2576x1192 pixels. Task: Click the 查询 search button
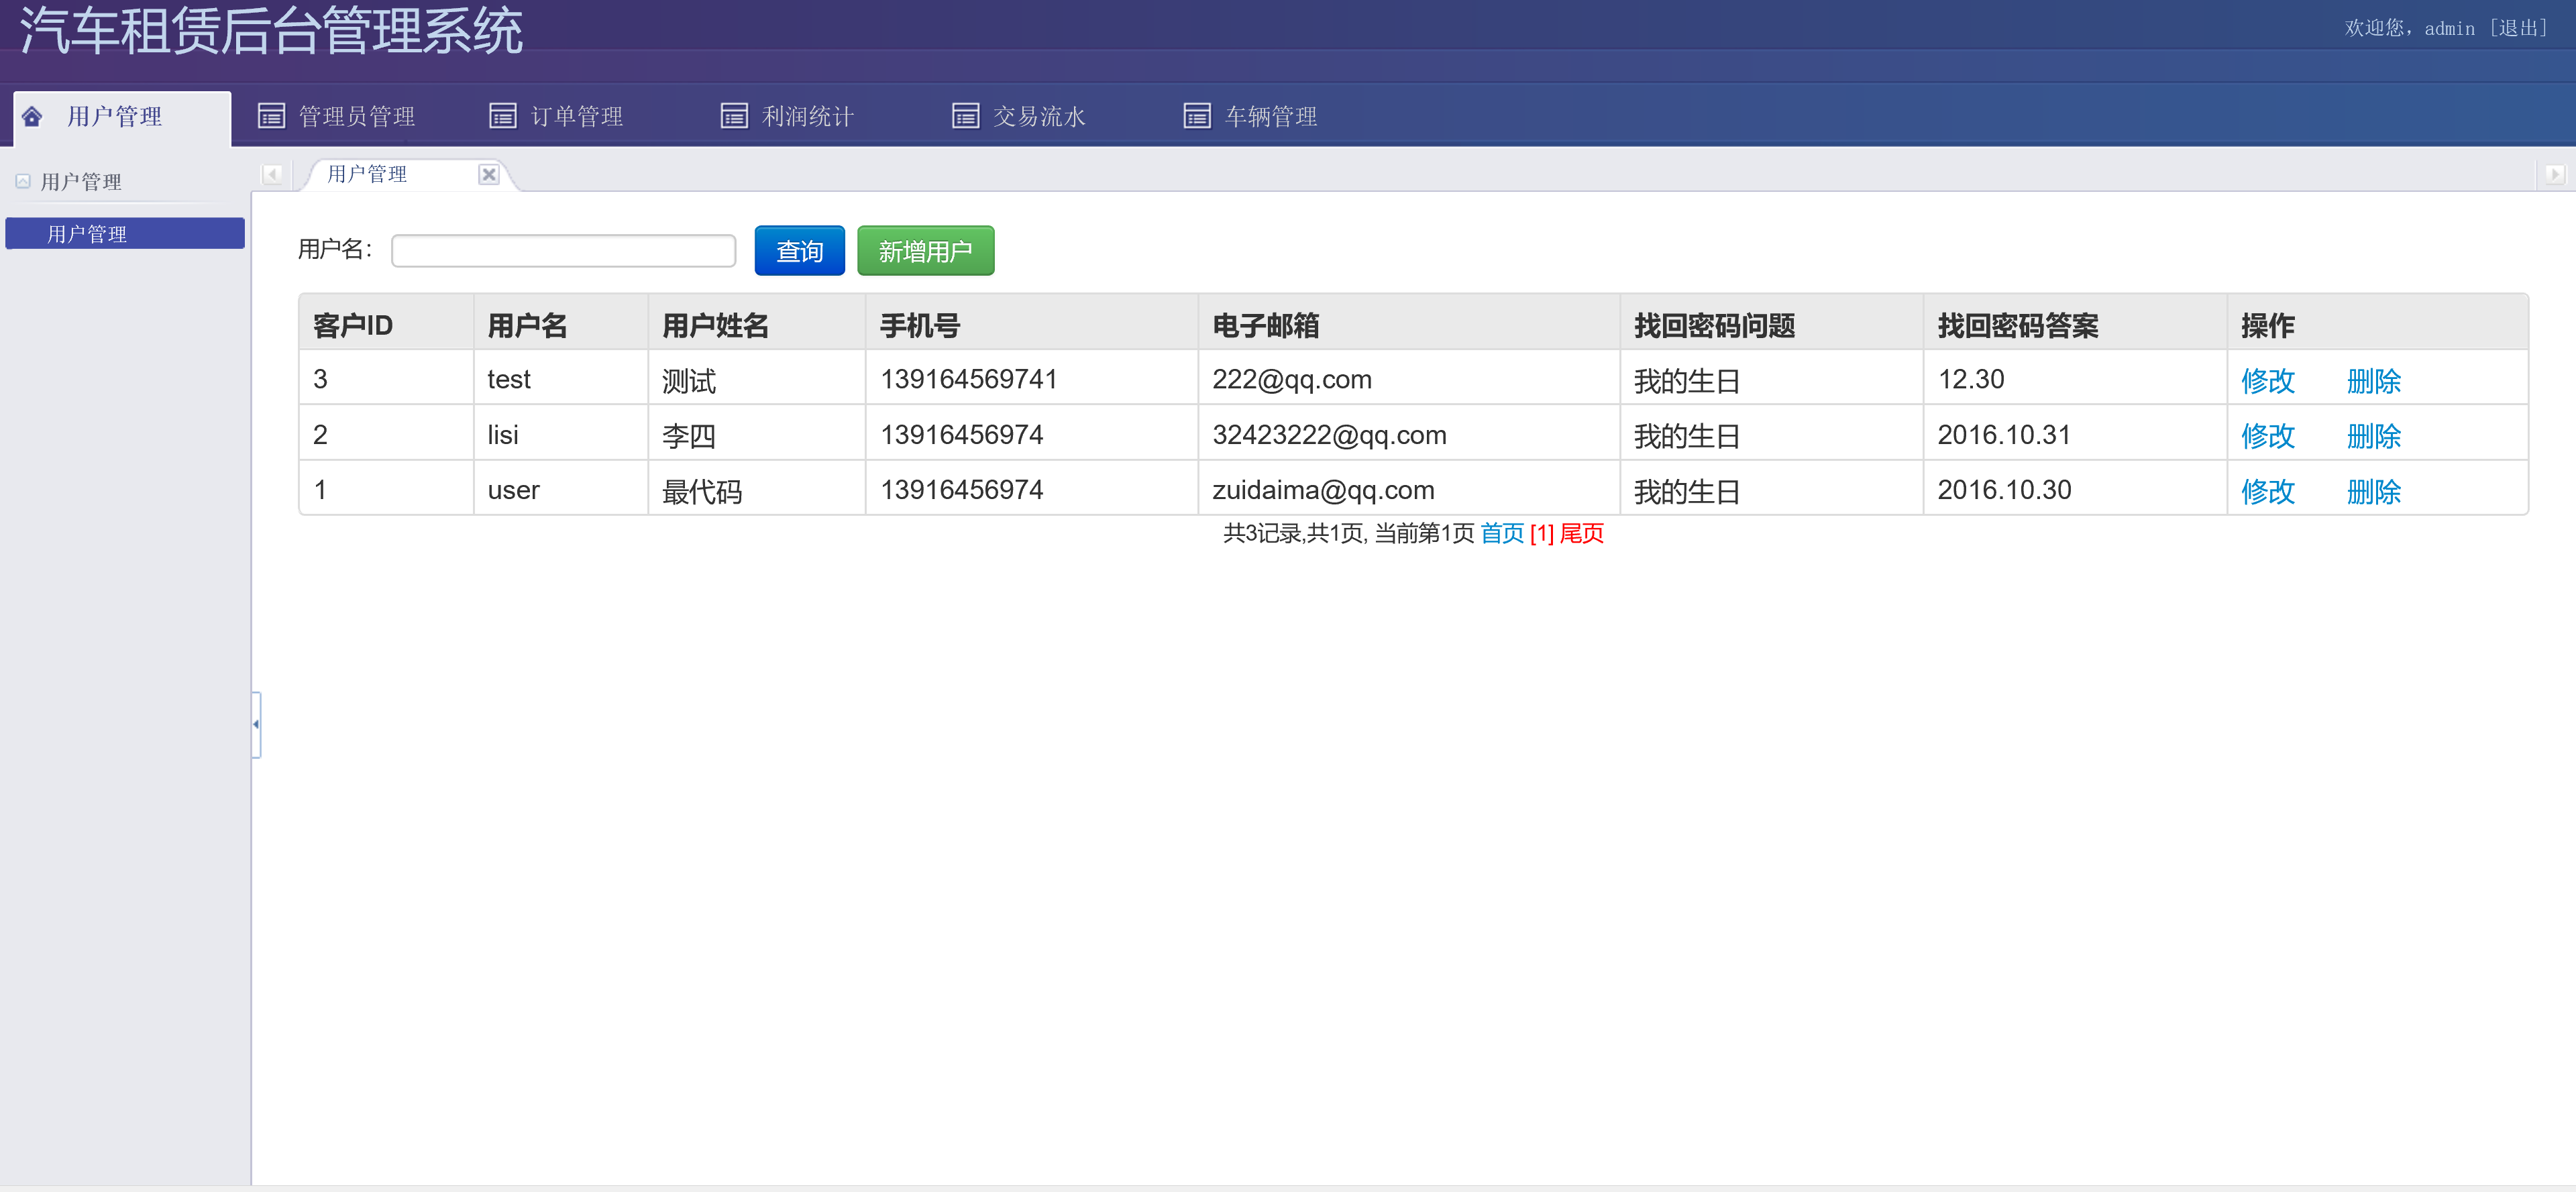799,250
